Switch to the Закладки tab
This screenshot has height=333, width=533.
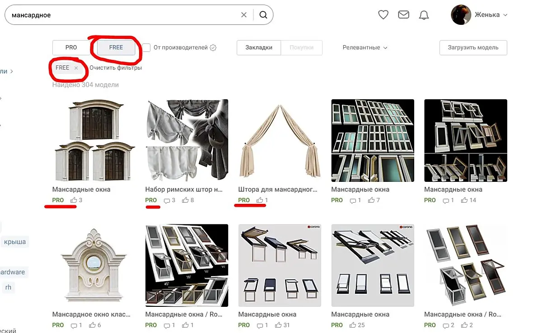259,47
